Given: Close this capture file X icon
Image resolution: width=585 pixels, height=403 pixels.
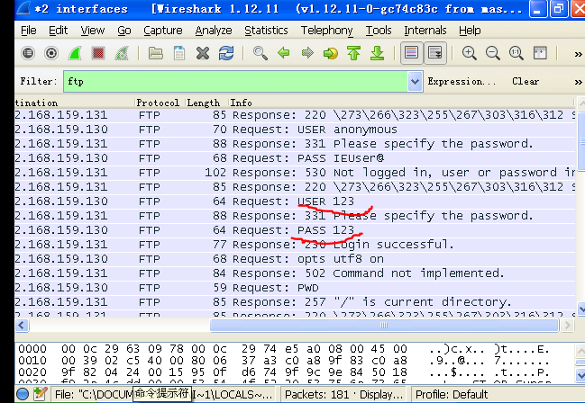Looking at the screenshot, I should point(203,53).
